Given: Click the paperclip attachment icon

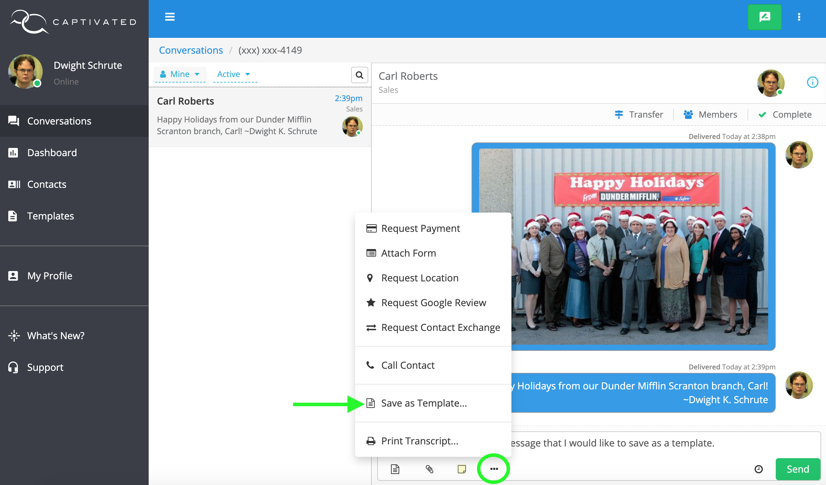Looking at the screenshot, I should pos(429,469).
